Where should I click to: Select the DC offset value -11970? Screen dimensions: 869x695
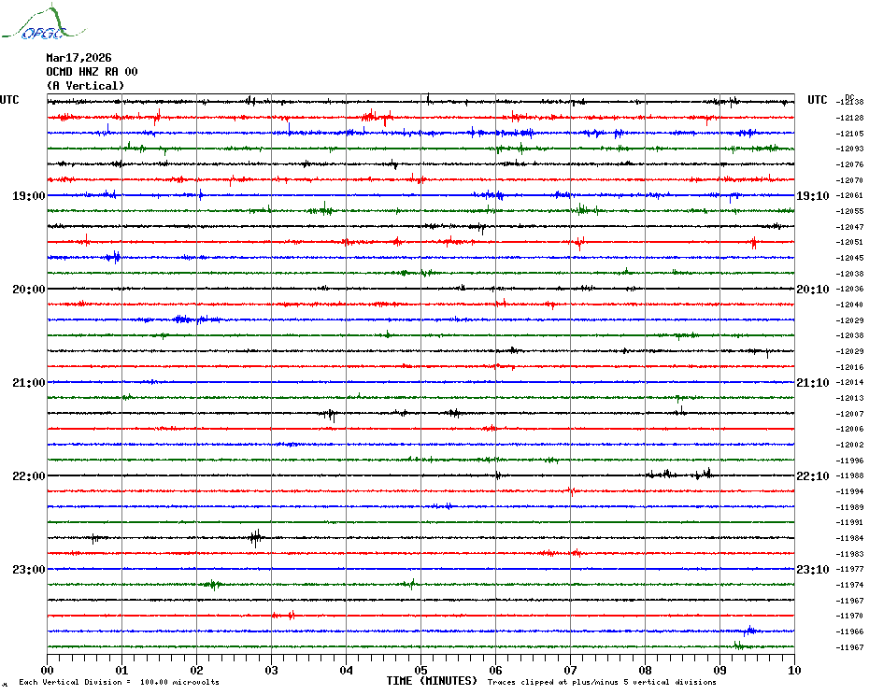[x=850, y=616]
